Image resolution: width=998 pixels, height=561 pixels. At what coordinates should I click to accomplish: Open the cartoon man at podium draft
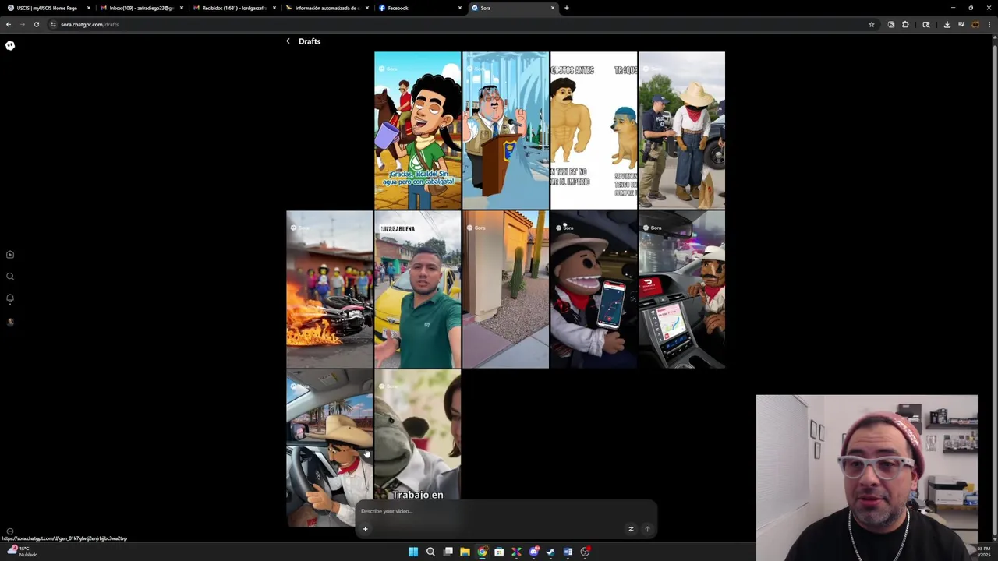(505, 130)
